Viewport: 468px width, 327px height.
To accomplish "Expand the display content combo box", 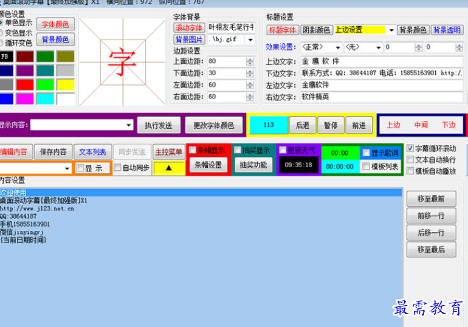I will pos(129,125).
